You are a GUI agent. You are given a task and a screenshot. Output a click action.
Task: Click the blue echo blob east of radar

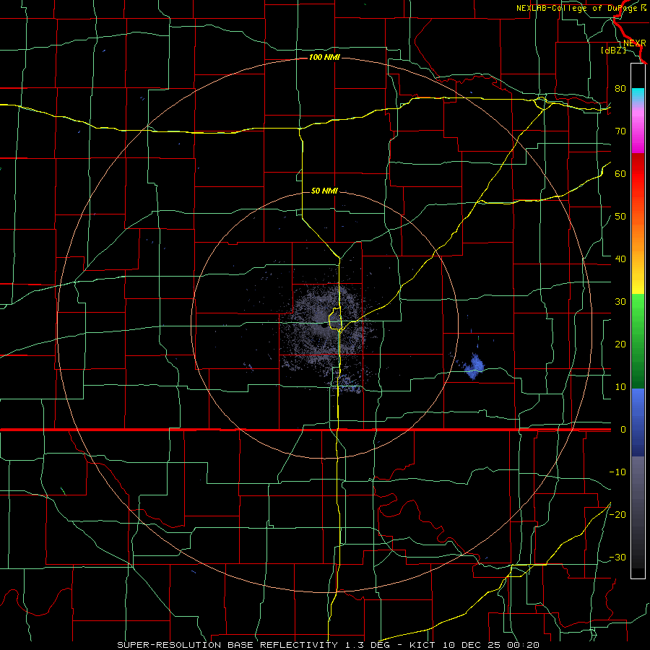tap(474, 366)
